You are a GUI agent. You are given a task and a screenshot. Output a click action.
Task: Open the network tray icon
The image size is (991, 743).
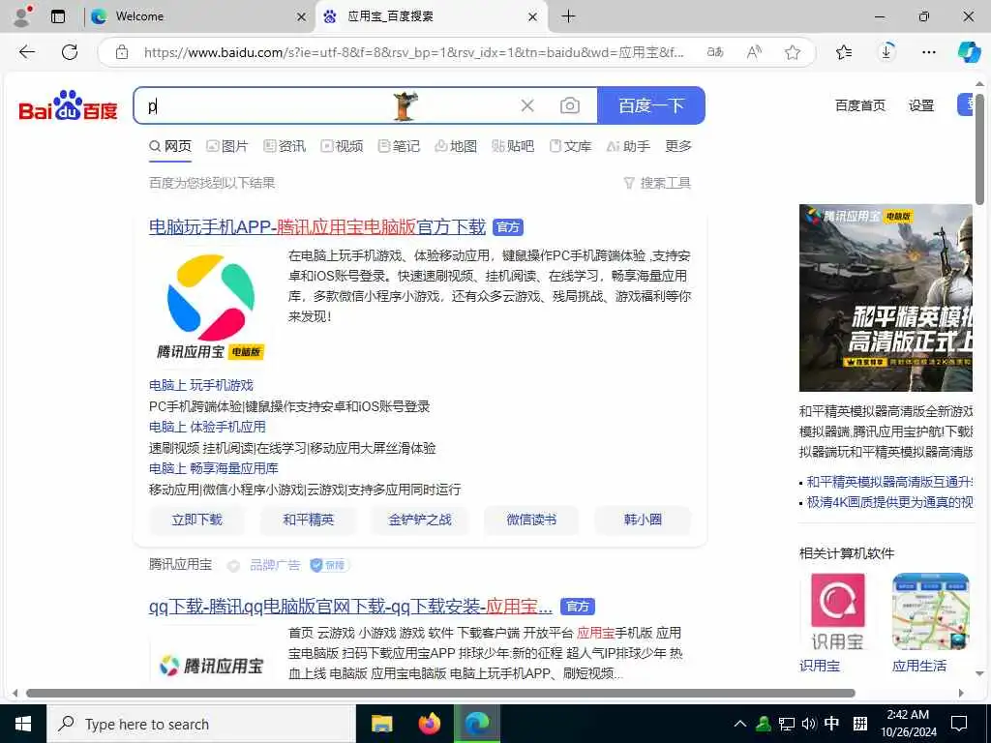click(786, 724)
